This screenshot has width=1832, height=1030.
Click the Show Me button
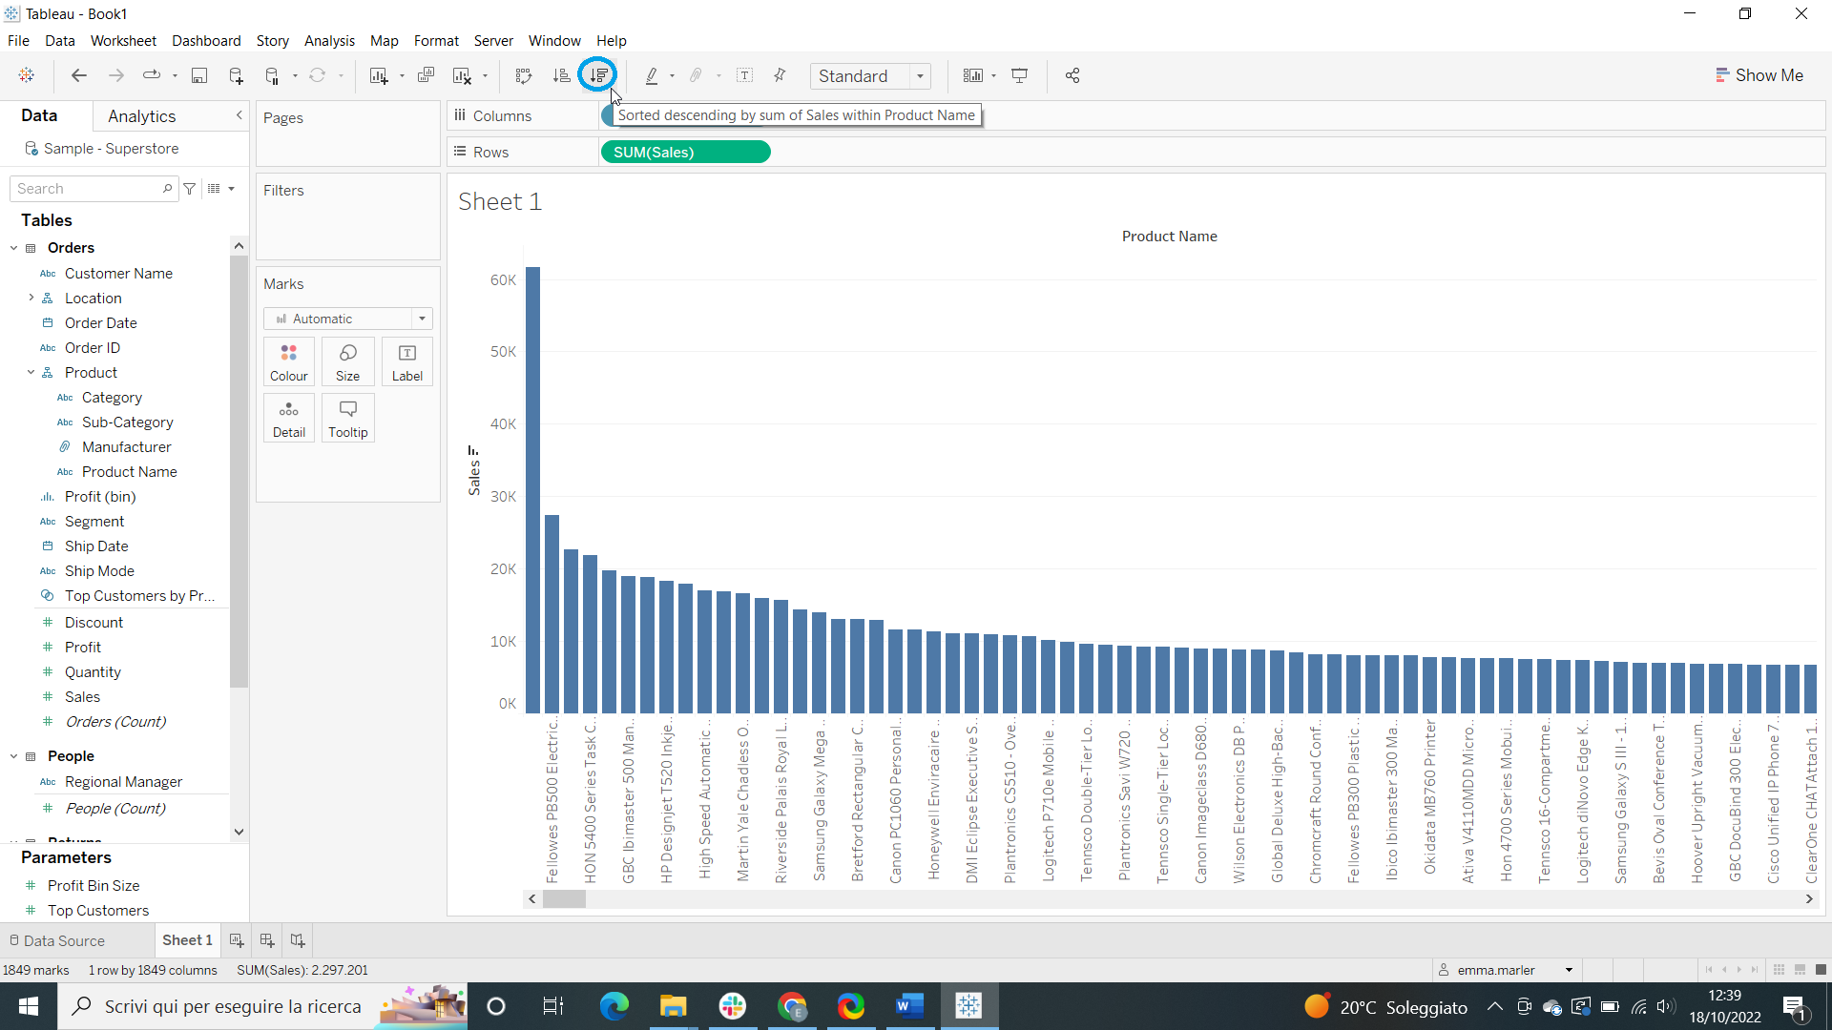(1759, 75)
